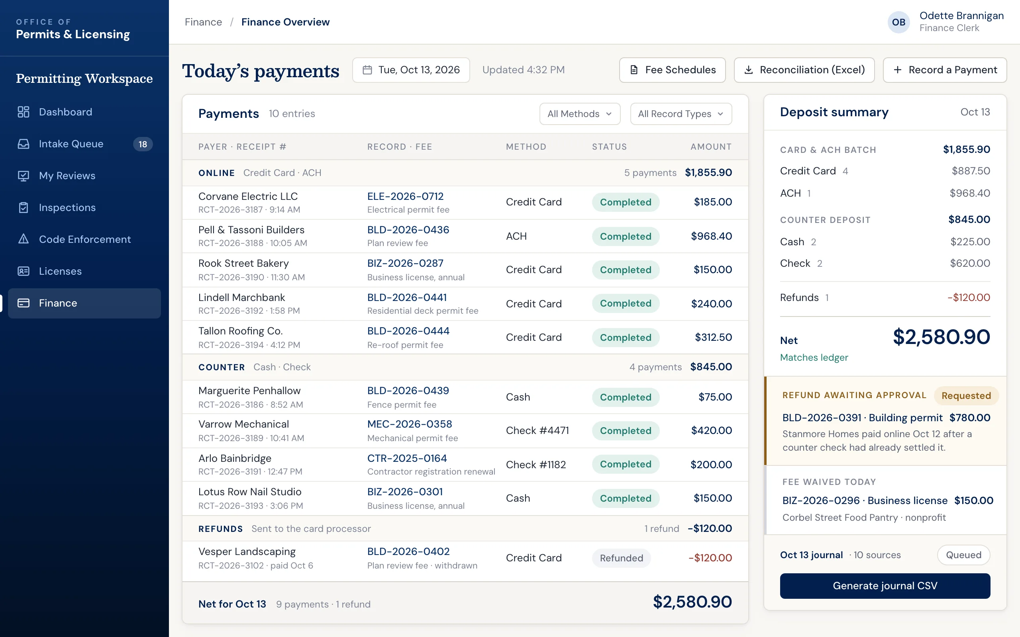
Task: Click the Lotus Row Nail Studio payer
Action: point(250,492)
